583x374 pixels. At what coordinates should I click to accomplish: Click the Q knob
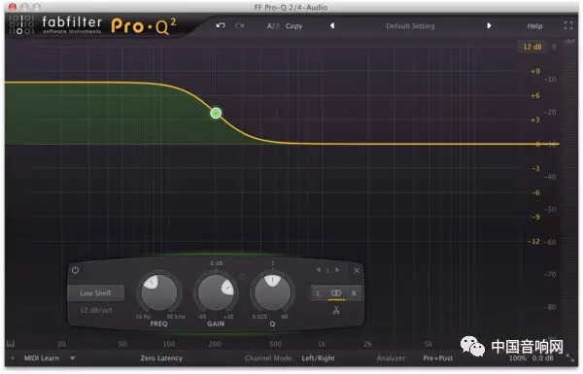pos(272,293)
